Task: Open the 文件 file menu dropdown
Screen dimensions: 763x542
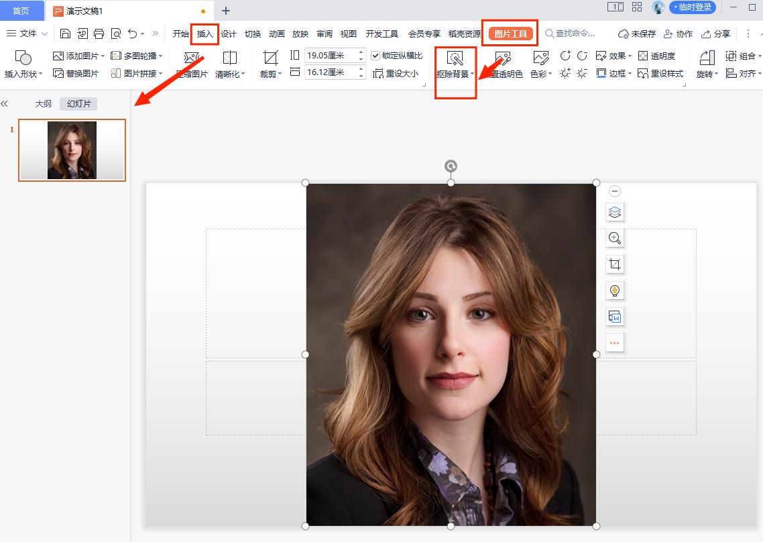Action: (27, 34)
